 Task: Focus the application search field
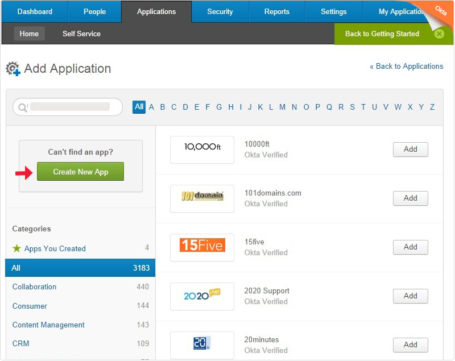click(68, 107)
